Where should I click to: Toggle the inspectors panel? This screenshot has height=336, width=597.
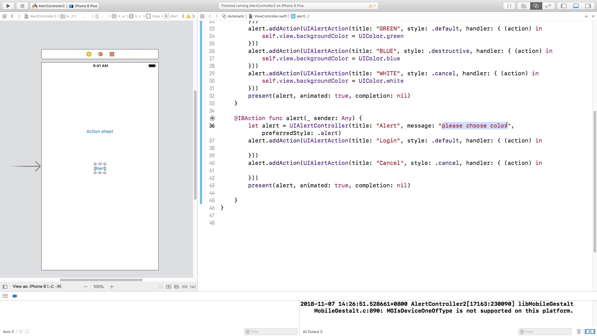[588, 6]
